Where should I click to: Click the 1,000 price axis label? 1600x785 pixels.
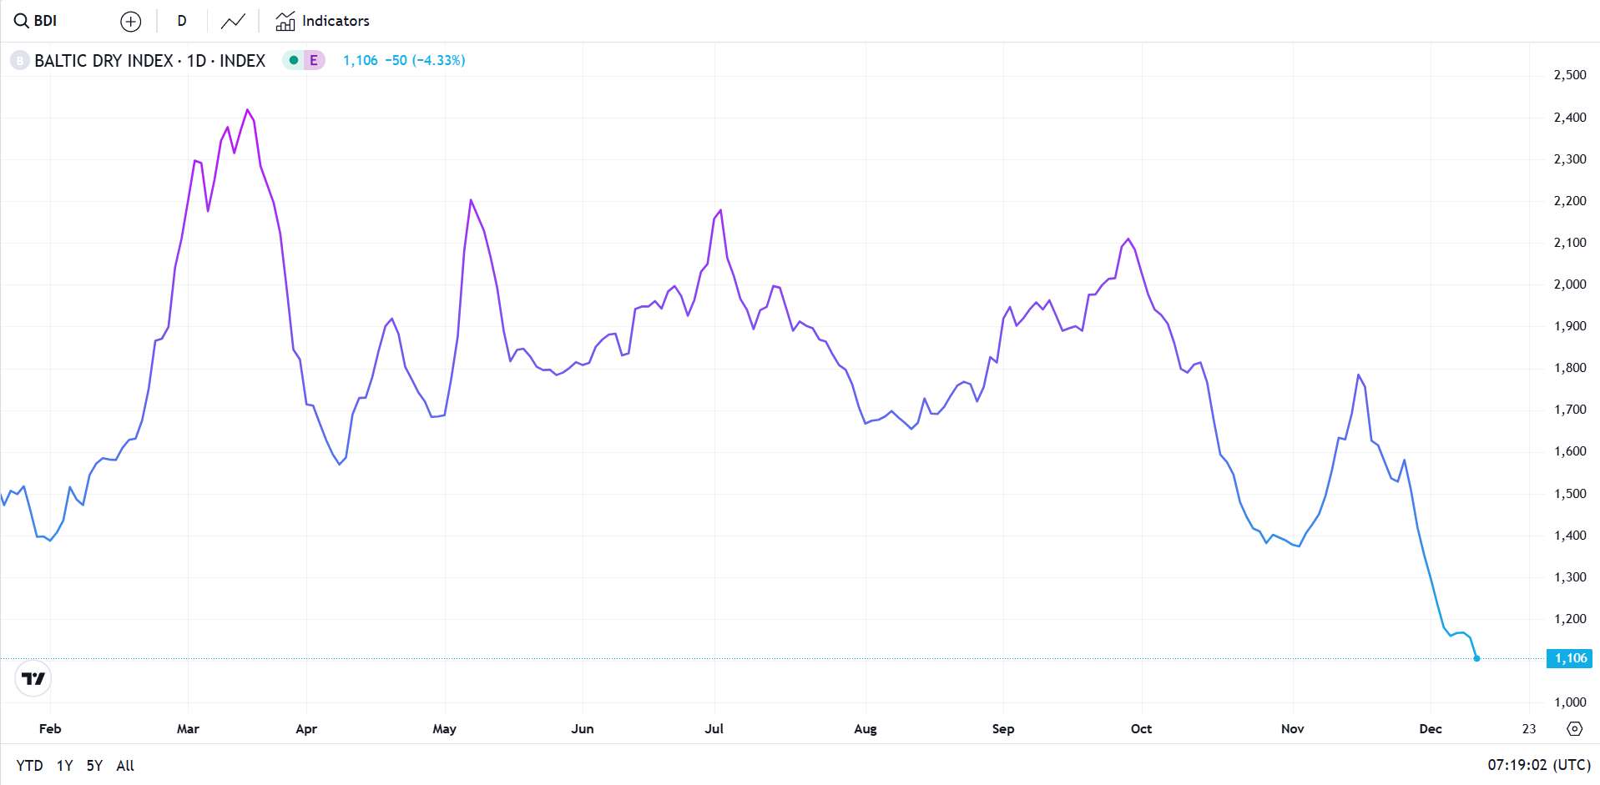(1570, 702)
